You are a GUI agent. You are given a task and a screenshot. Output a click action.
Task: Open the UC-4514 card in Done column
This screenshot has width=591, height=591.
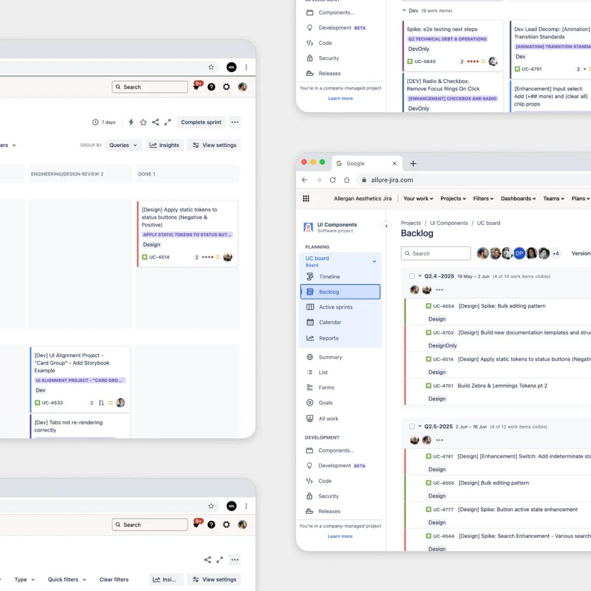(187, 234)
